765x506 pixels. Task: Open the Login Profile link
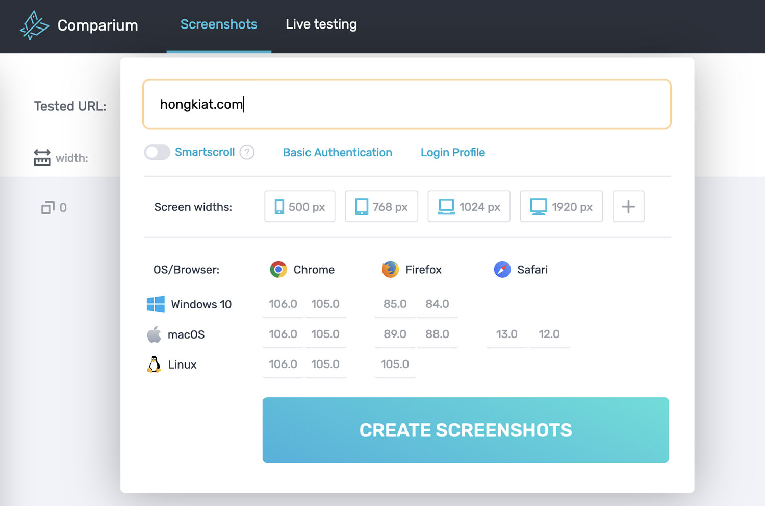pyautogui.click(x=453, y=153)
